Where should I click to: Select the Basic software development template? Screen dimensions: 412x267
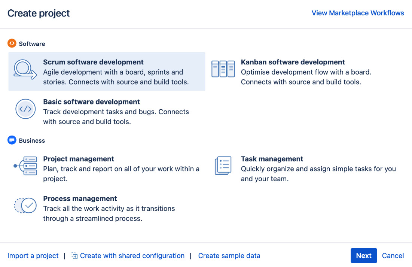[x=116, y=111]
